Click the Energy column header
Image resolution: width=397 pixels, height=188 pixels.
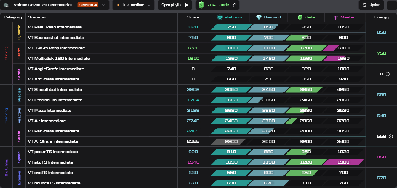point(382,17)
